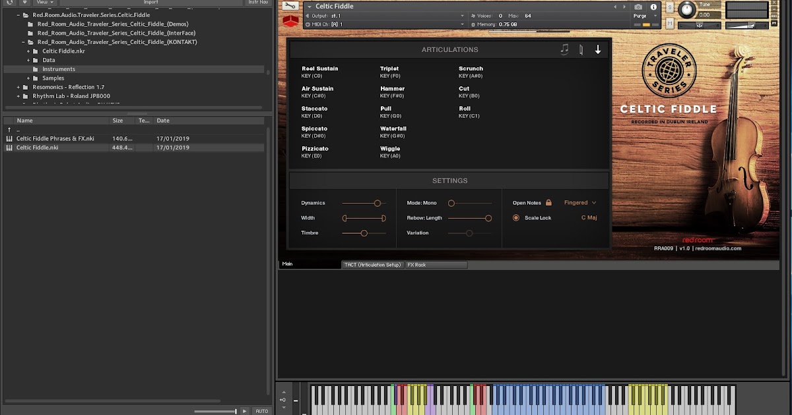This screenshot has width=792, height=415.
Task: Click the C Maj scale lock value
Action: coord(589,217)
